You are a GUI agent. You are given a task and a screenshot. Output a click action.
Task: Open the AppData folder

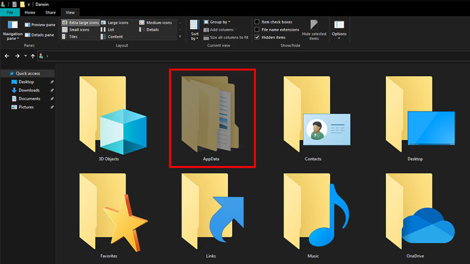(211, 119)
